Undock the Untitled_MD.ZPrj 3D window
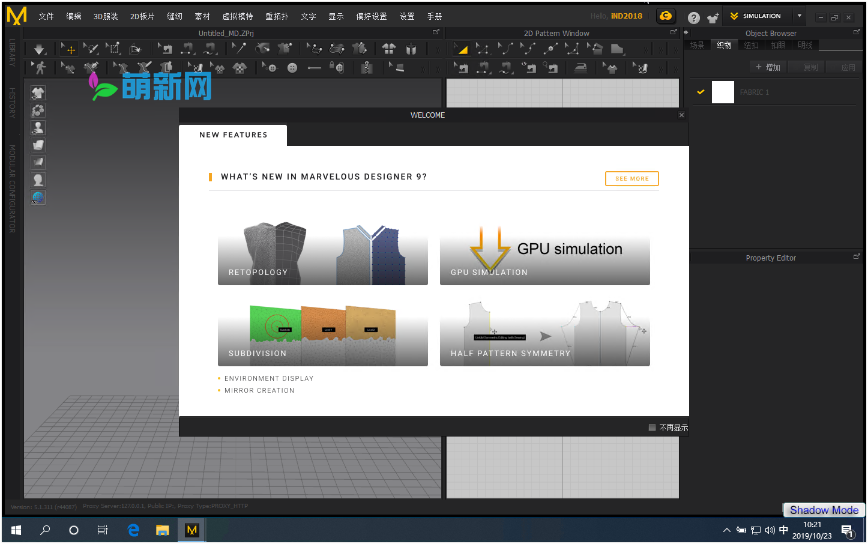Screen dimensions: 868x544 [x=436, y=32]
